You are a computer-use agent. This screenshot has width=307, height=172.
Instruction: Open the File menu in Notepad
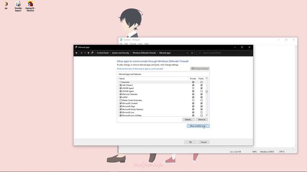121,43
